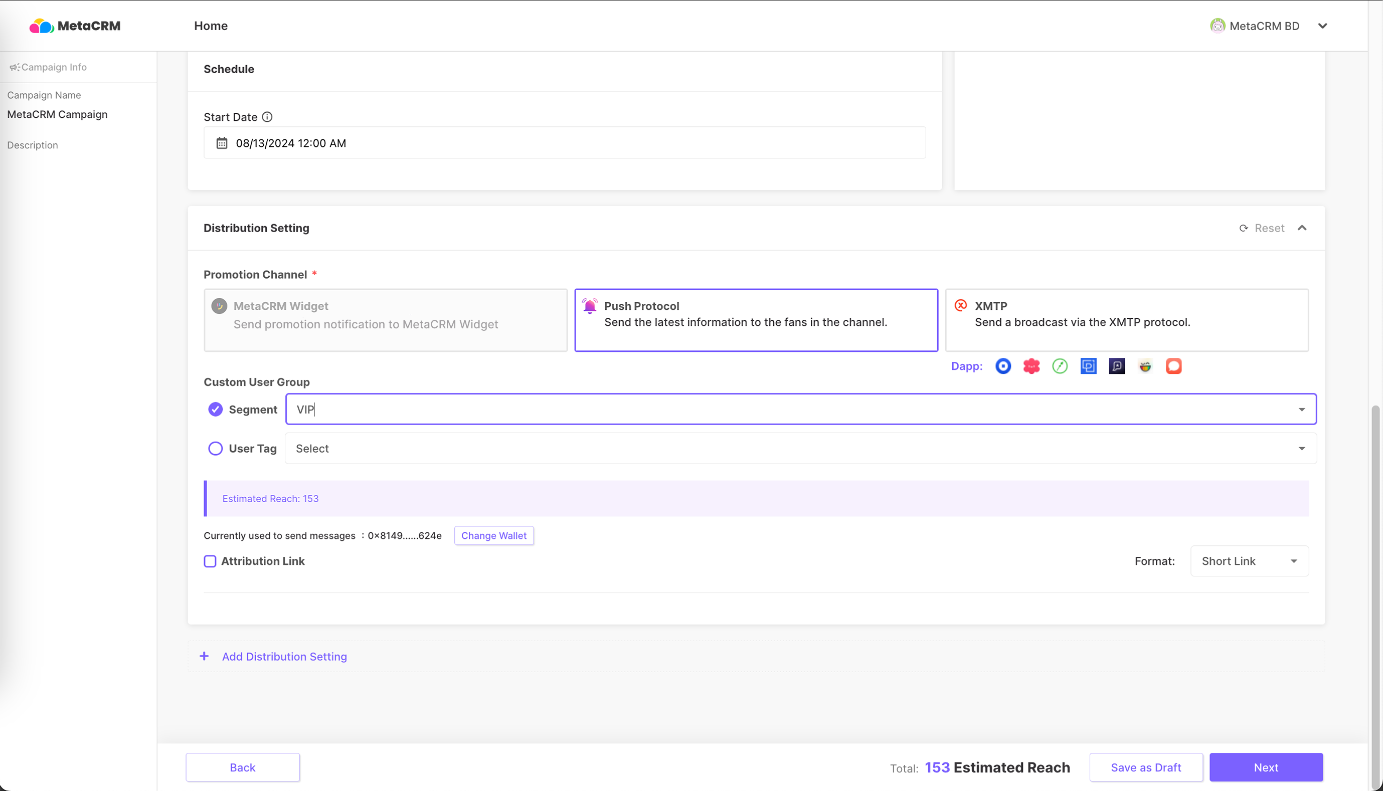Image resolution: width=1383 pixels, height=791 pixels.
Task: Click Add Distribution Setting
Action: (284, 656)
